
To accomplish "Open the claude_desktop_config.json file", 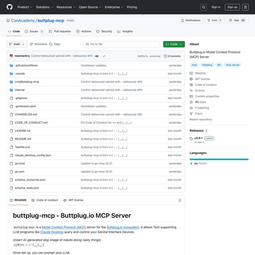I will click(x=33, y=155).
